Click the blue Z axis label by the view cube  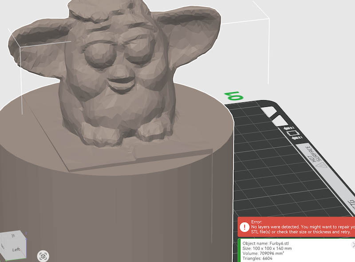pos(26,233)
